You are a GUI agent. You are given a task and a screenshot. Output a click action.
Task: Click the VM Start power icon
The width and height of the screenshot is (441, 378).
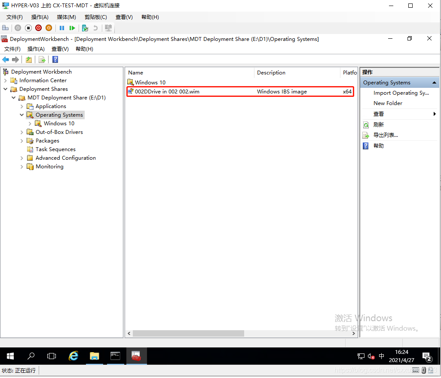[x=18, y=28]
